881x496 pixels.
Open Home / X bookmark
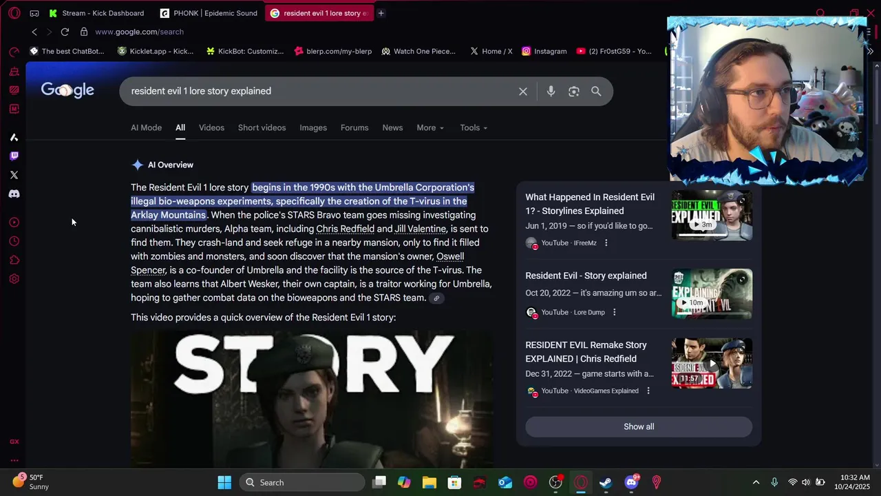[491, 51]
